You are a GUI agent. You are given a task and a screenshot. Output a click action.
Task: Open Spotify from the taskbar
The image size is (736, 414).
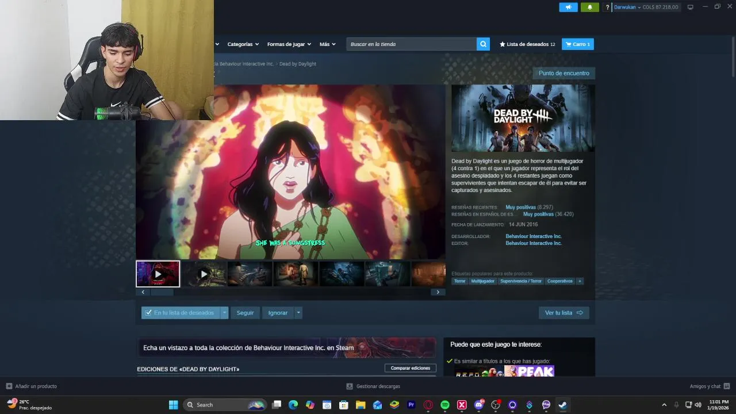444,405
